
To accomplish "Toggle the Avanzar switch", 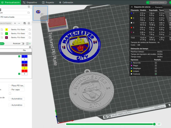I will click(22, 44).
